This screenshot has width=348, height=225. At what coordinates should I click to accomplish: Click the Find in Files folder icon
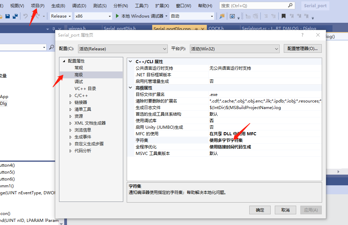click(222, 16)
